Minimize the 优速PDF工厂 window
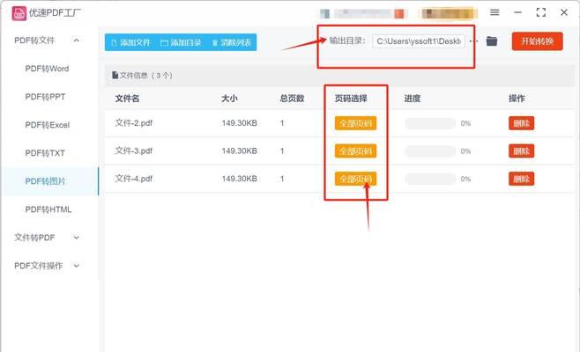Screen dimensions: 580x352 point(518,12)
